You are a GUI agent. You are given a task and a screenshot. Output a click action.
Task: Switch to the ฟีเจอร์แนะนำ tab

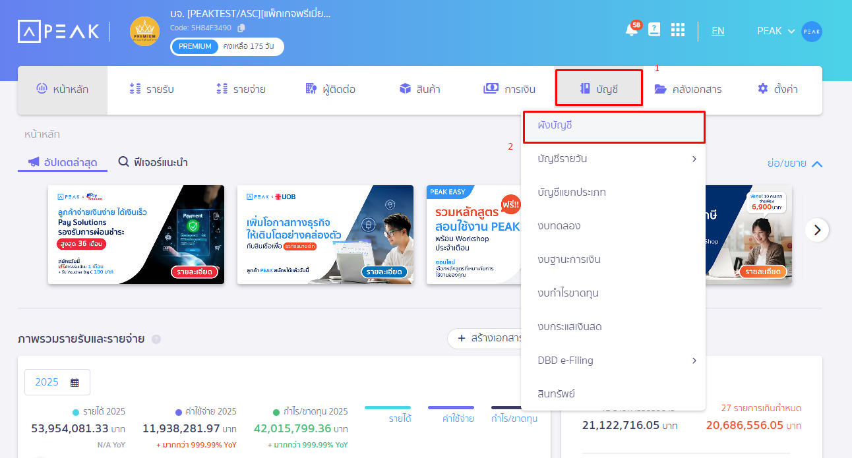[152, 162]
